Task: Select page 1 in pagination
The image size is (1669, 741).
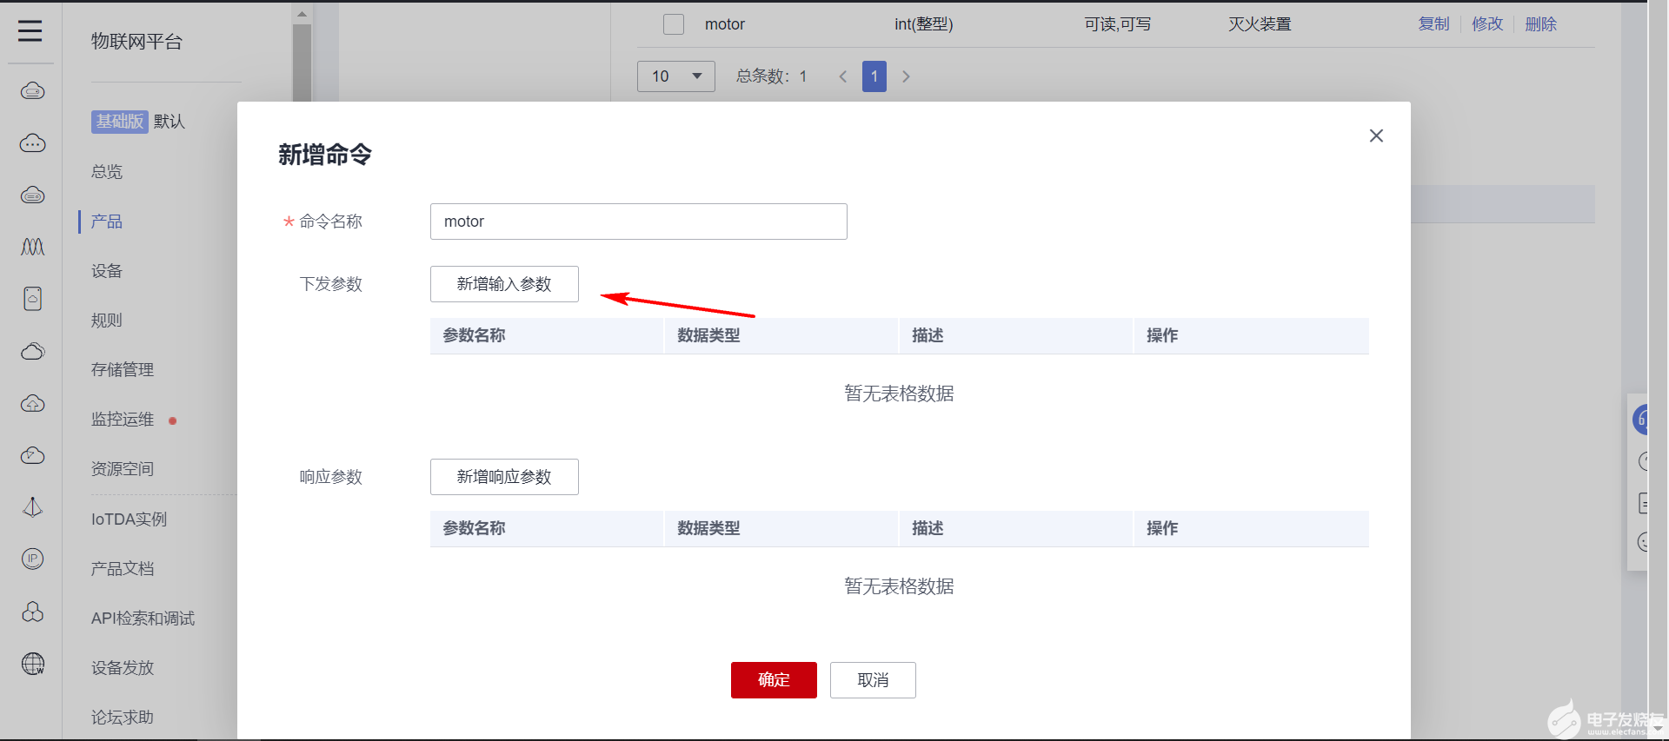Action: [874, 76]
